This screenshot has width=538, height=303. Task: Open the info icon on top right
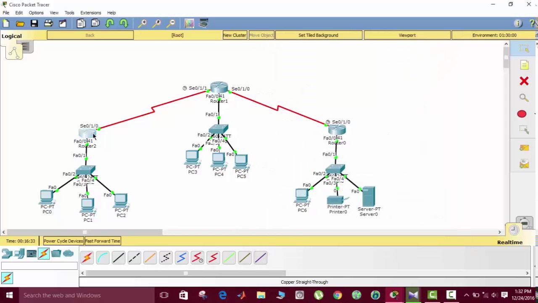pyautogui.click(x=518, y=24)
